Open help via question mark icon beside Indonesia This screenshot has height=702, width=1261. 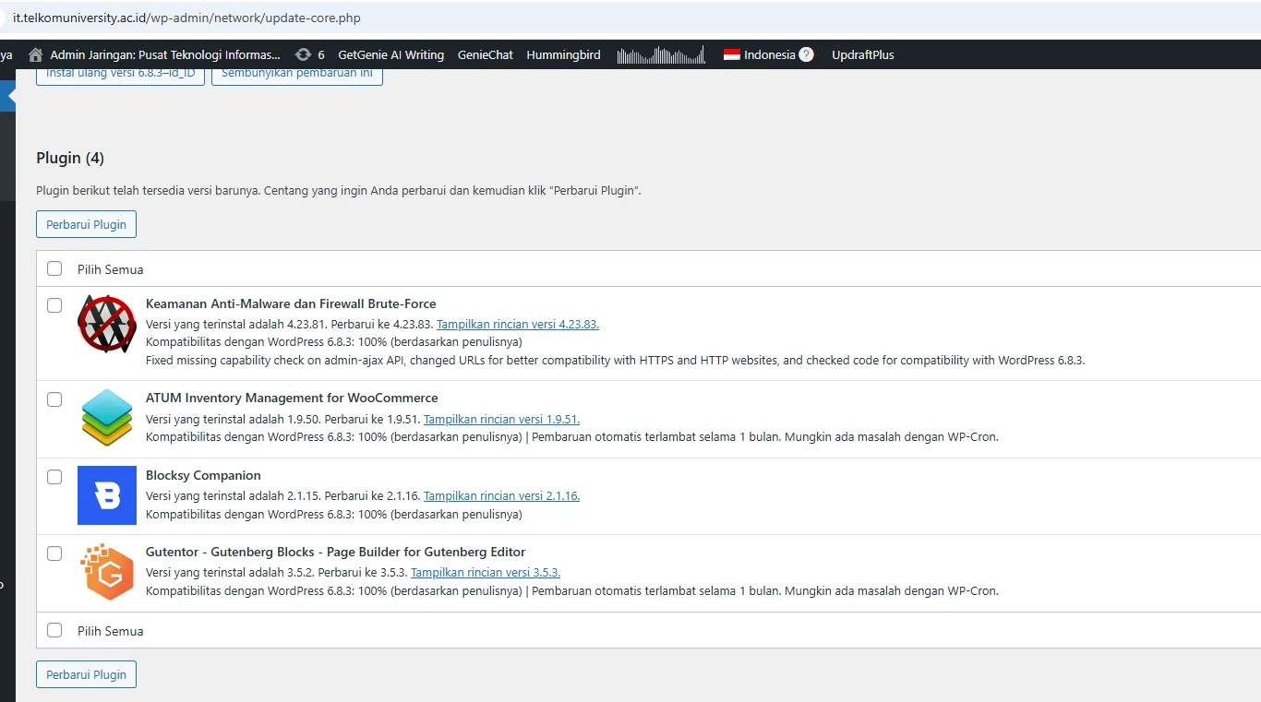[806, 54]
